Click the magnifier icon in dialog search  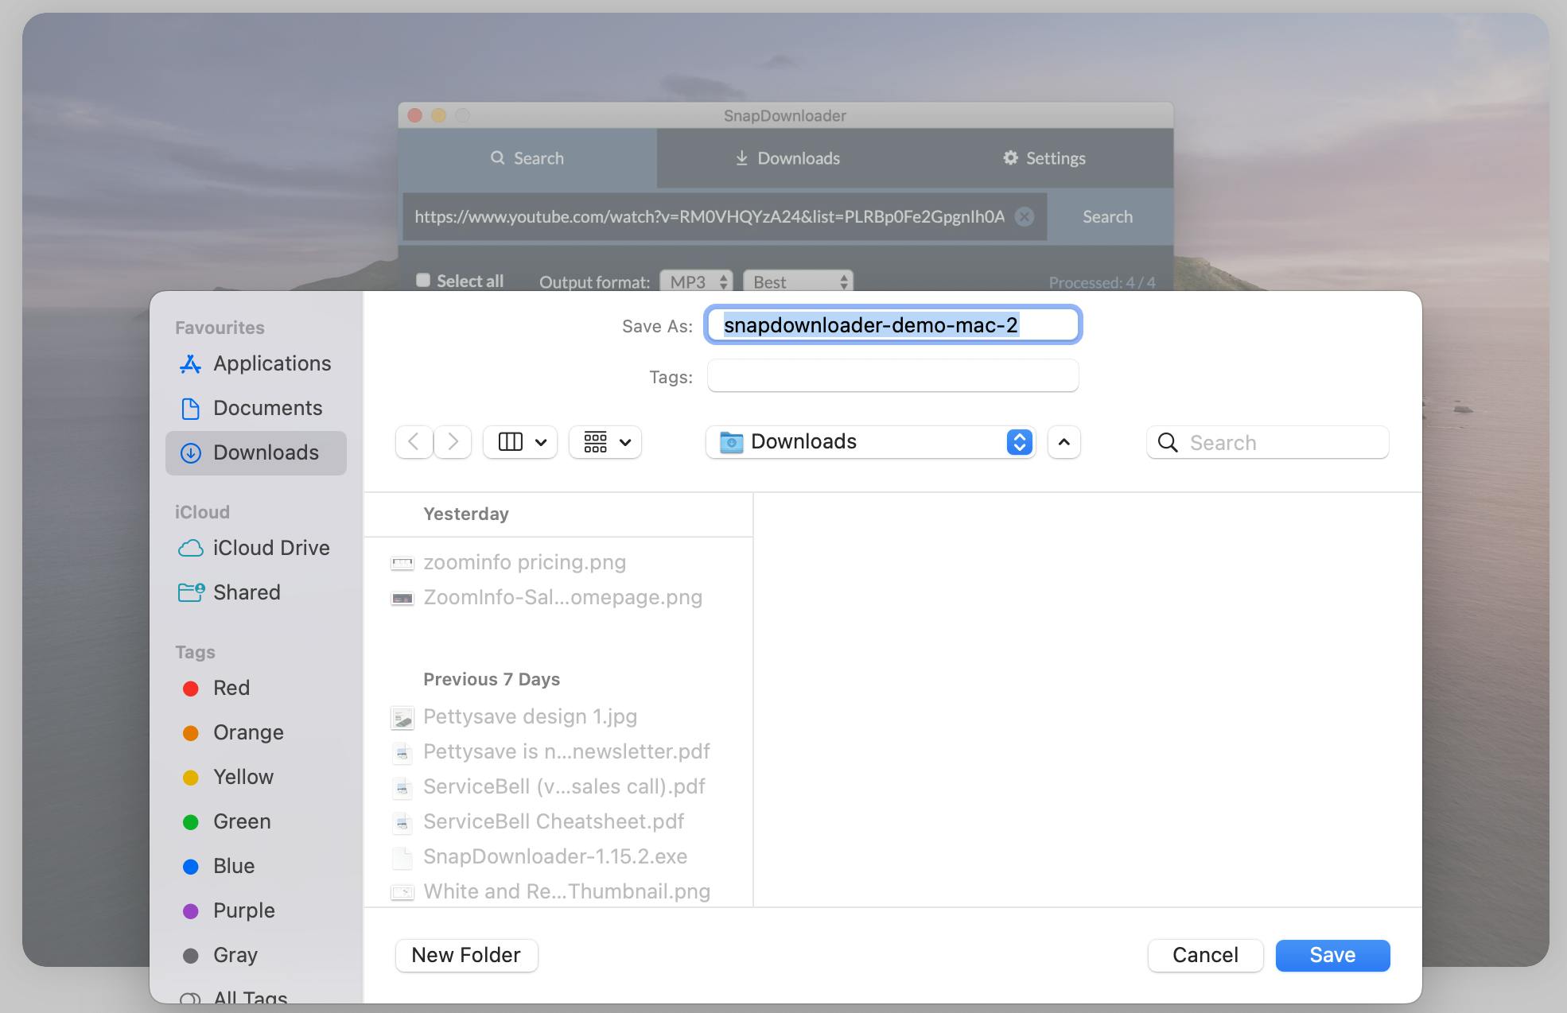click(x=1168, y=443)
